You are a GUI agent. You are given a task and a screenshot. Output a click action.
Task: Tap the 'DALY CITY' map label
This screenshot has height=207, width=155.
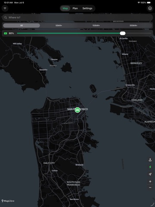click(x=49, y=163)
